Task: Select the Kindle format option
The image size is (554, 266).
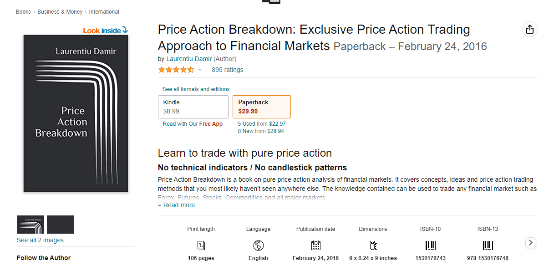Action: 193,107
